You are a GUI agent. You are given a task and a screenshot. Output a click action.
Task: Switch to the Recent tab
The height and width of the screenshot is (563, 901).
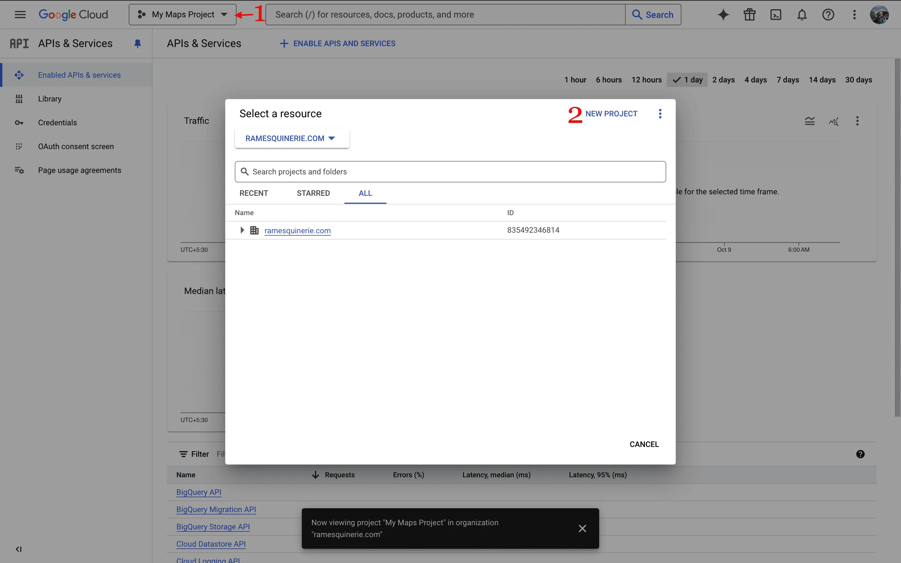coord(254,193)
